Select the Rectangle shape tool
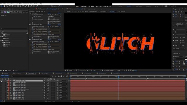187x105 pixels. [x=18, y=6]
